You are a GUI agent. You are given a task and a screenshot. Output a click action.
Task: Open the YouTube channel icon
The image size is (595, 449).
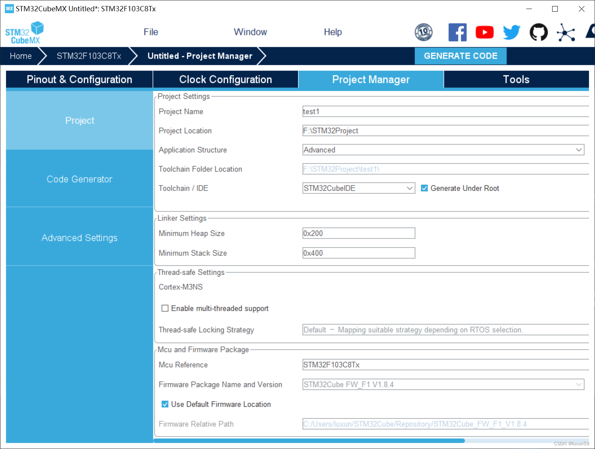point(484,32)
